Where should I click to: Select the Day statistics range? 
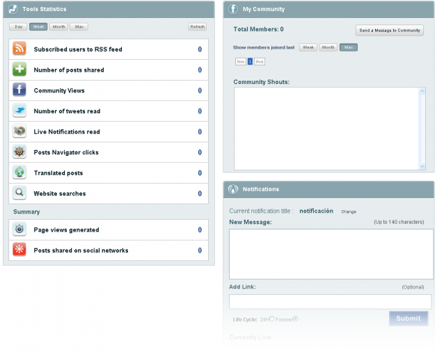click(18, 26)
